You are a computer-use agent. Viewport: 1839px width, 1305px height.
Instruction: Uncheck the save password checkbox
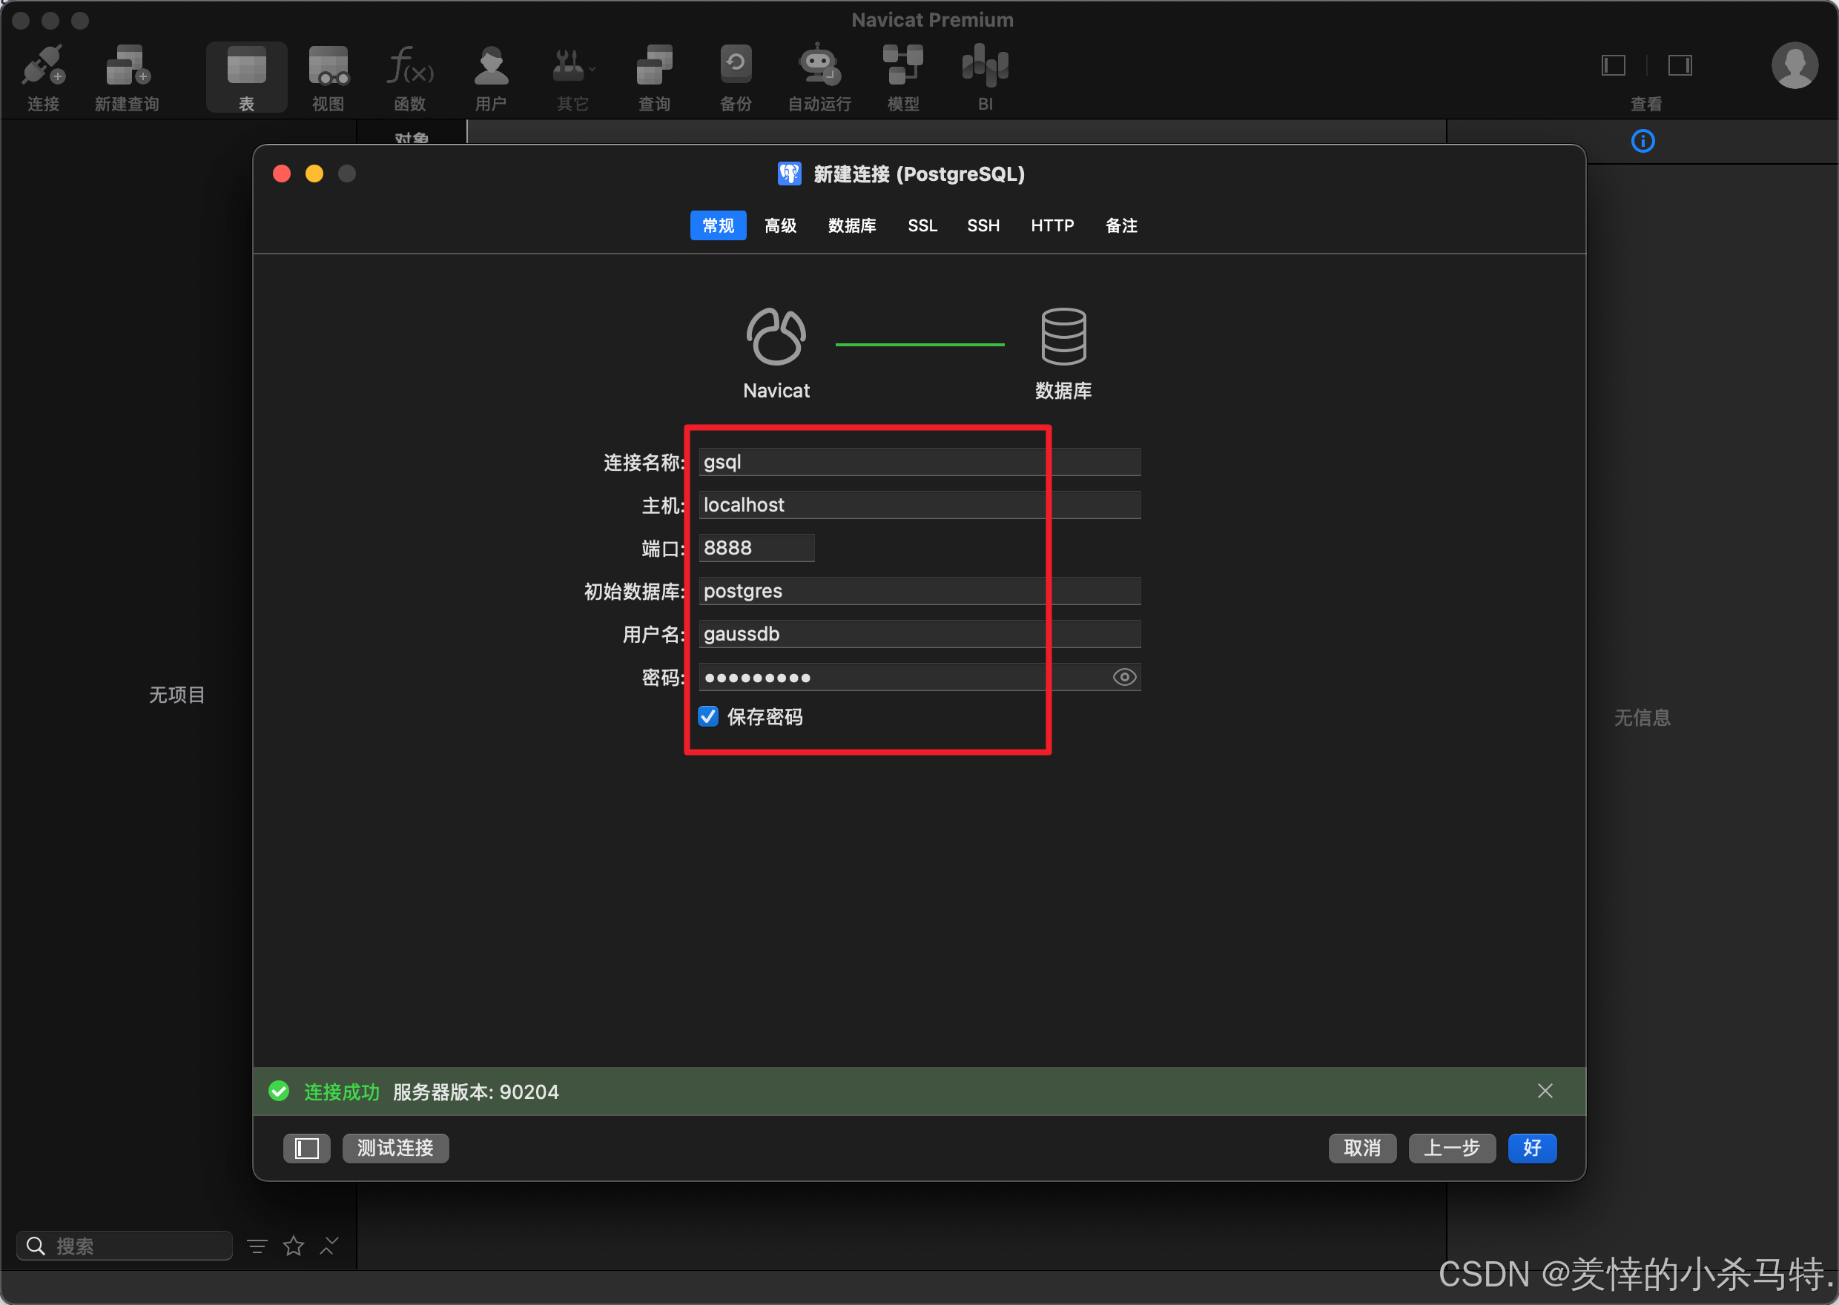(708, 716)
